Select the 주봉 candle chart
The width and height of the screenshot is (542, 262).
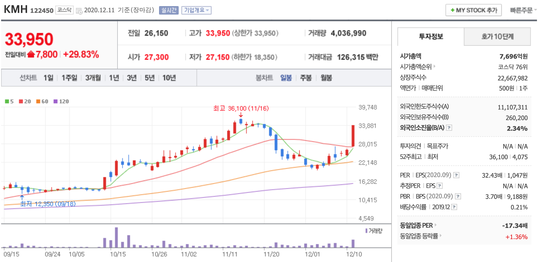(306, 78)
